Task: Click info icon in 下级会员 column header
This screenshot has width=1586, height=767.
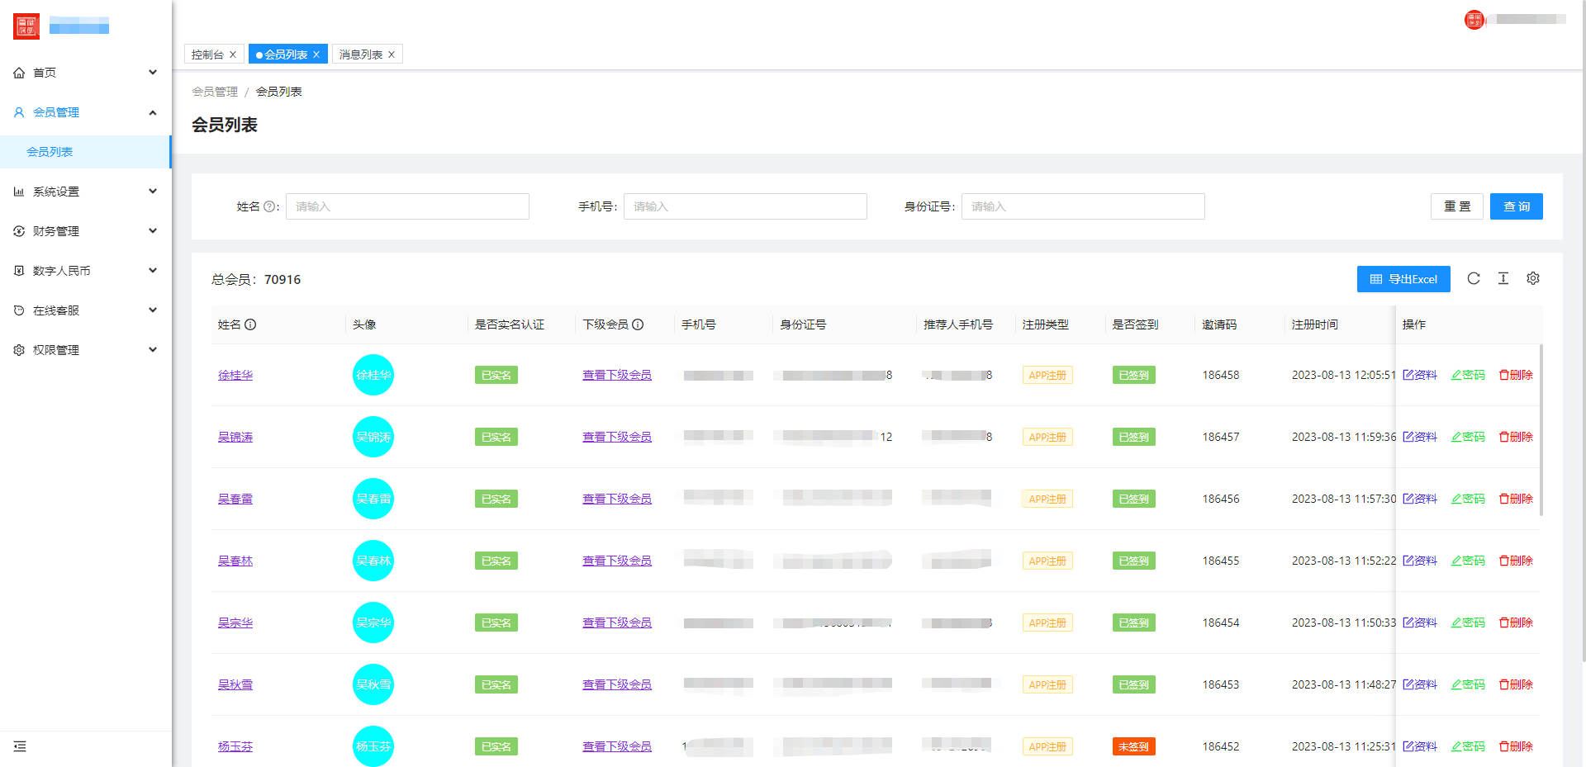Action: click(638, 324)
